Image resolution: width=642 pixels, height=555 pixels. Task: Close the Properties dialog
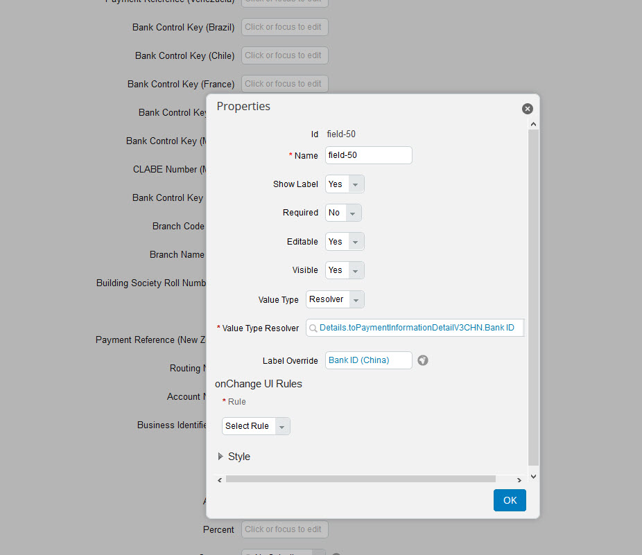pos(528,109)
